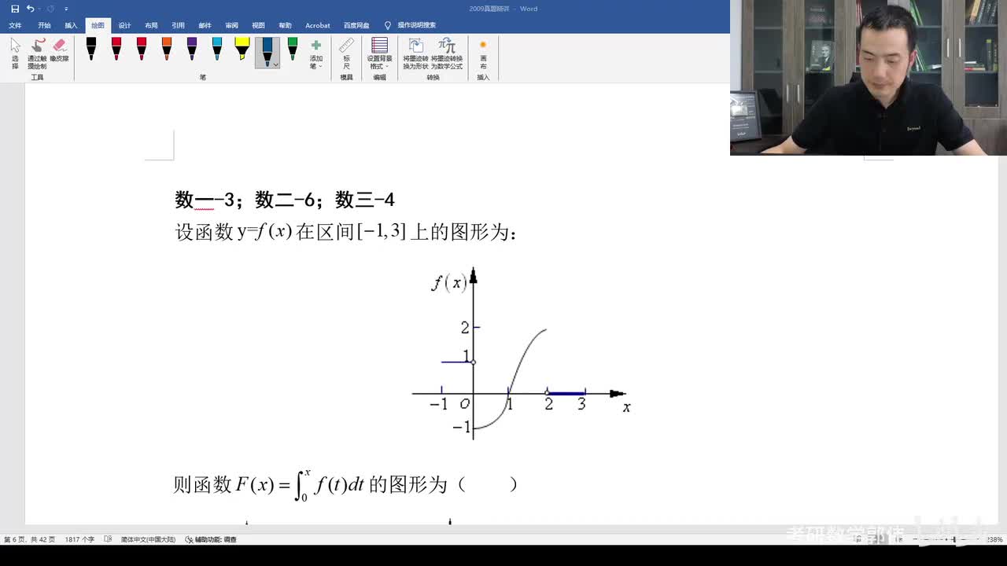Open the 添加笔 dropdown
Viewport: 1007px width, 566px height.
[x=316, y=54]
